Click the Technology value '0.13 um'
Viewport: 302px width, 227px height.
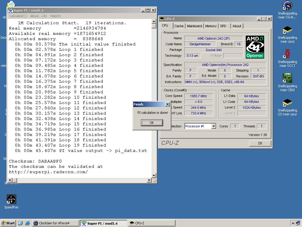(192, 56)
